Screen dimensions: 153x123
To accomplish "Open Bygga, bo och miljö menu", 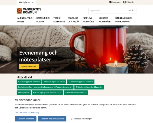I will pyautogui.click(x=73, y=20).
